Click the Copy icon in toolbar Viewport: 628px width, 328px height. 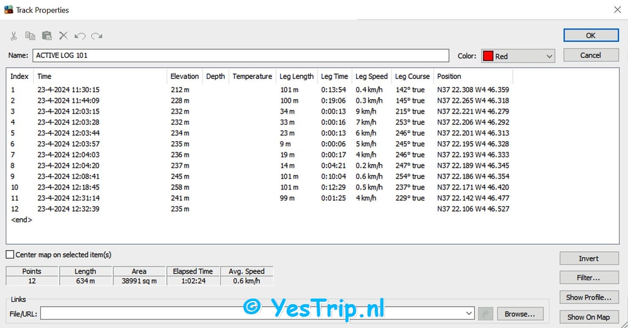coord(30,36)
